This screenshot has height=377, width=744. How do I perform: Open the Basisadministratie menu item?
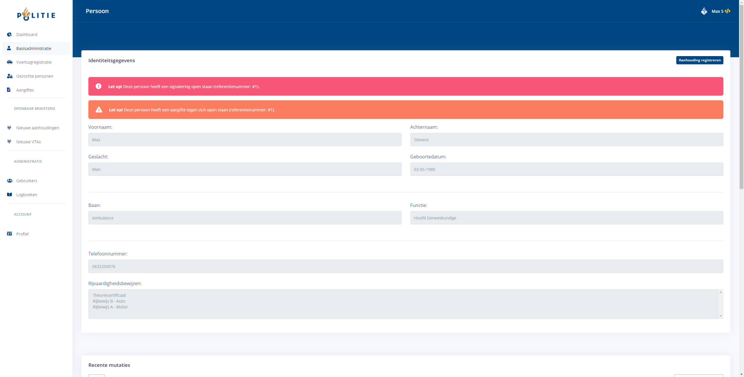[x=34, y=48]
